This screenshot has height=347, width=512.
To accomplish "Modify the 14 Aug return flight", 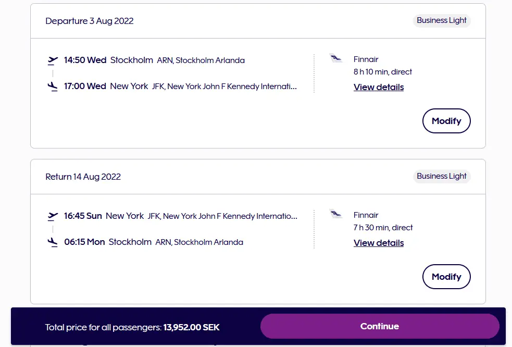I will (446, 277).
